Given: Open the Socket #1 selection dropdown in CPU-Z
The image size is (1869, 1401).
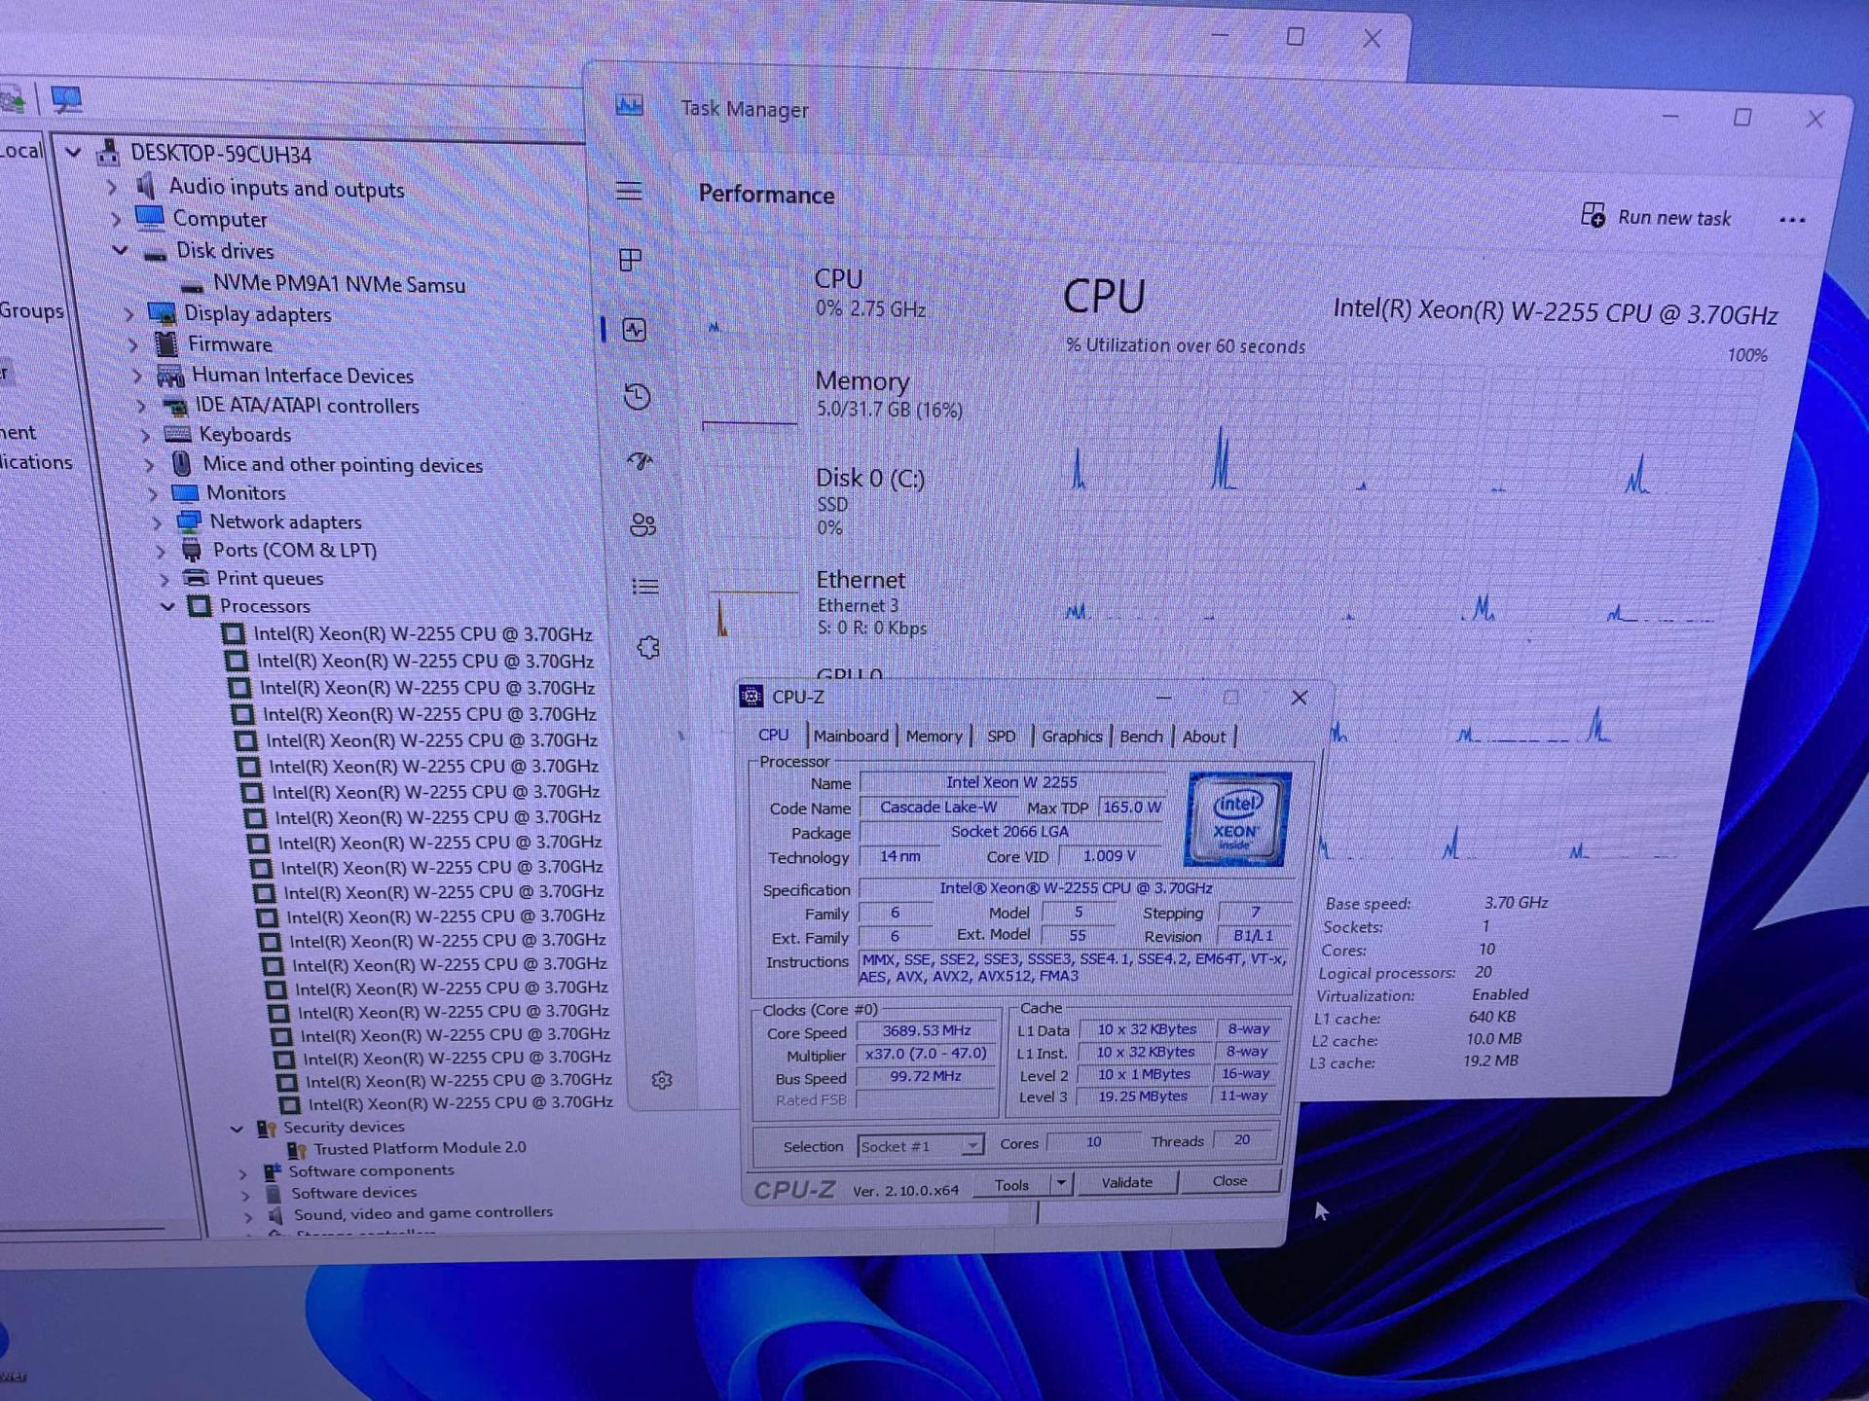Looking at the screenshot, I should click(x=971, y=1145).
